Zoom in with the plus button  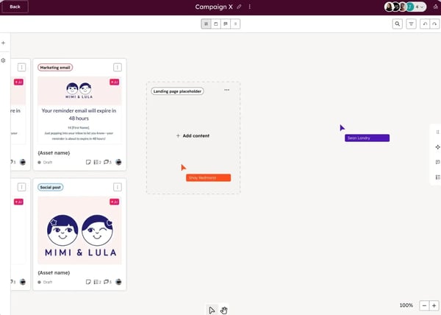coord(434,305)
